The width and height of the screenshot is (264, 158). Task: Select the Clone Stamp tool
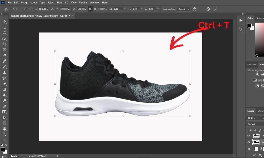click(4, 72)
